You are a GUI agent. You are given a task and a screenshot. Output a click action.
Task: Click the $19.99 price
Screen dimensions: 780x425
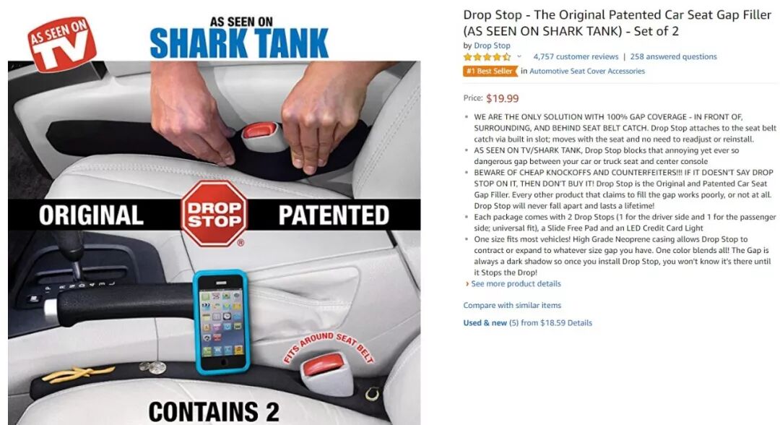(503, 98)
